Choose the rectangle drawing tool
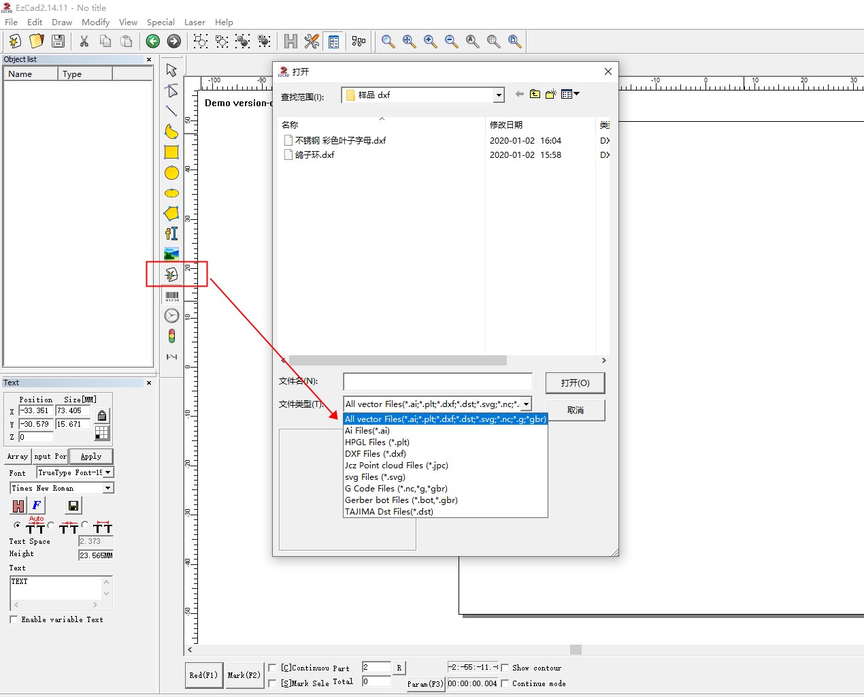 pyautogui.click(x=171, y=152)
